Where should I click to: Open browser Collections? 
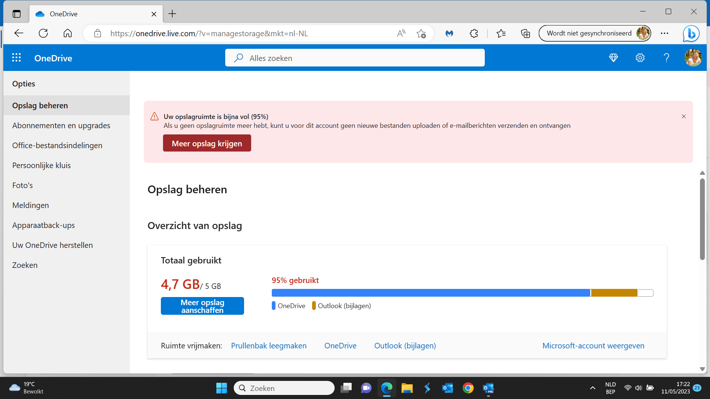pyautogui.click(x=525, y=34)
